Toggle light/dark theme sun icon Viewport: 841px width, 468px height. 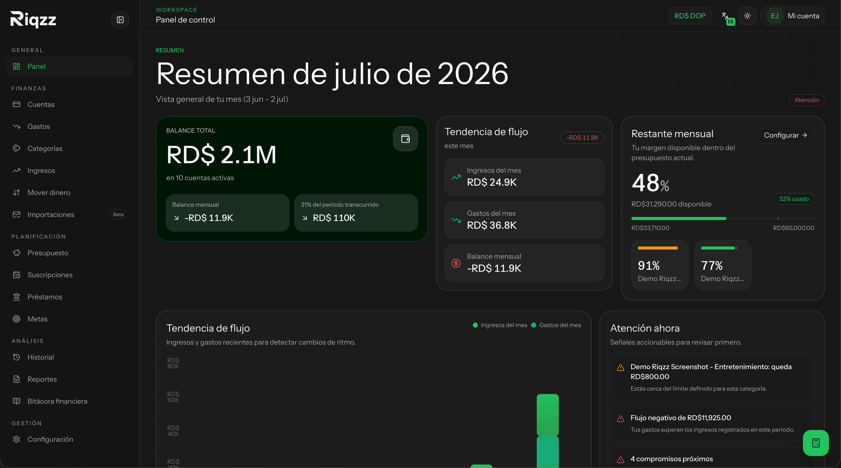coord(747,16)
